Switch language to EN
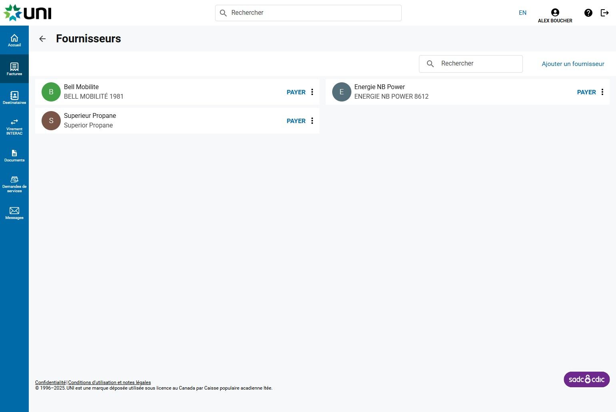 coord(522,13)
